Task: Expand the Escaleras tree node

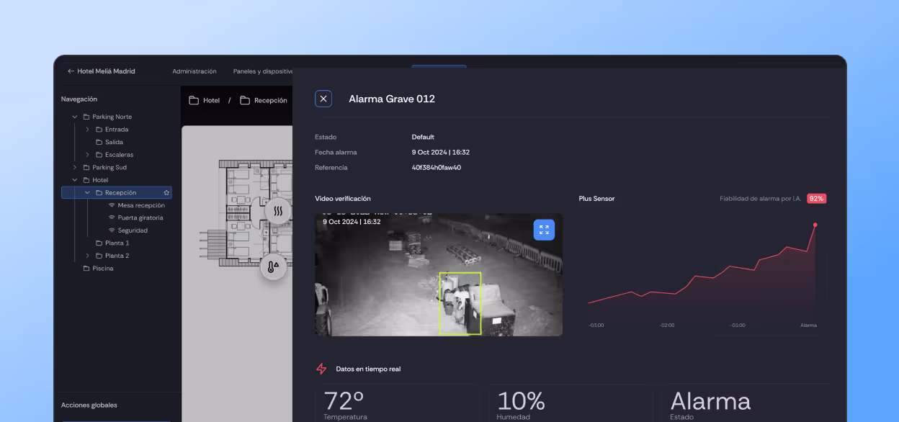Action: tap(88, 155)
